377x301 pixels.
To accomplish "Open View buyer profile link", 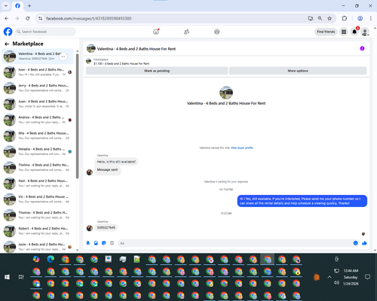I will tap(242, 147).
